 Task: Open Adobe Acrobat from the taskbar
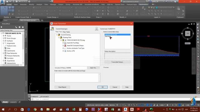[x=138, y=109]
